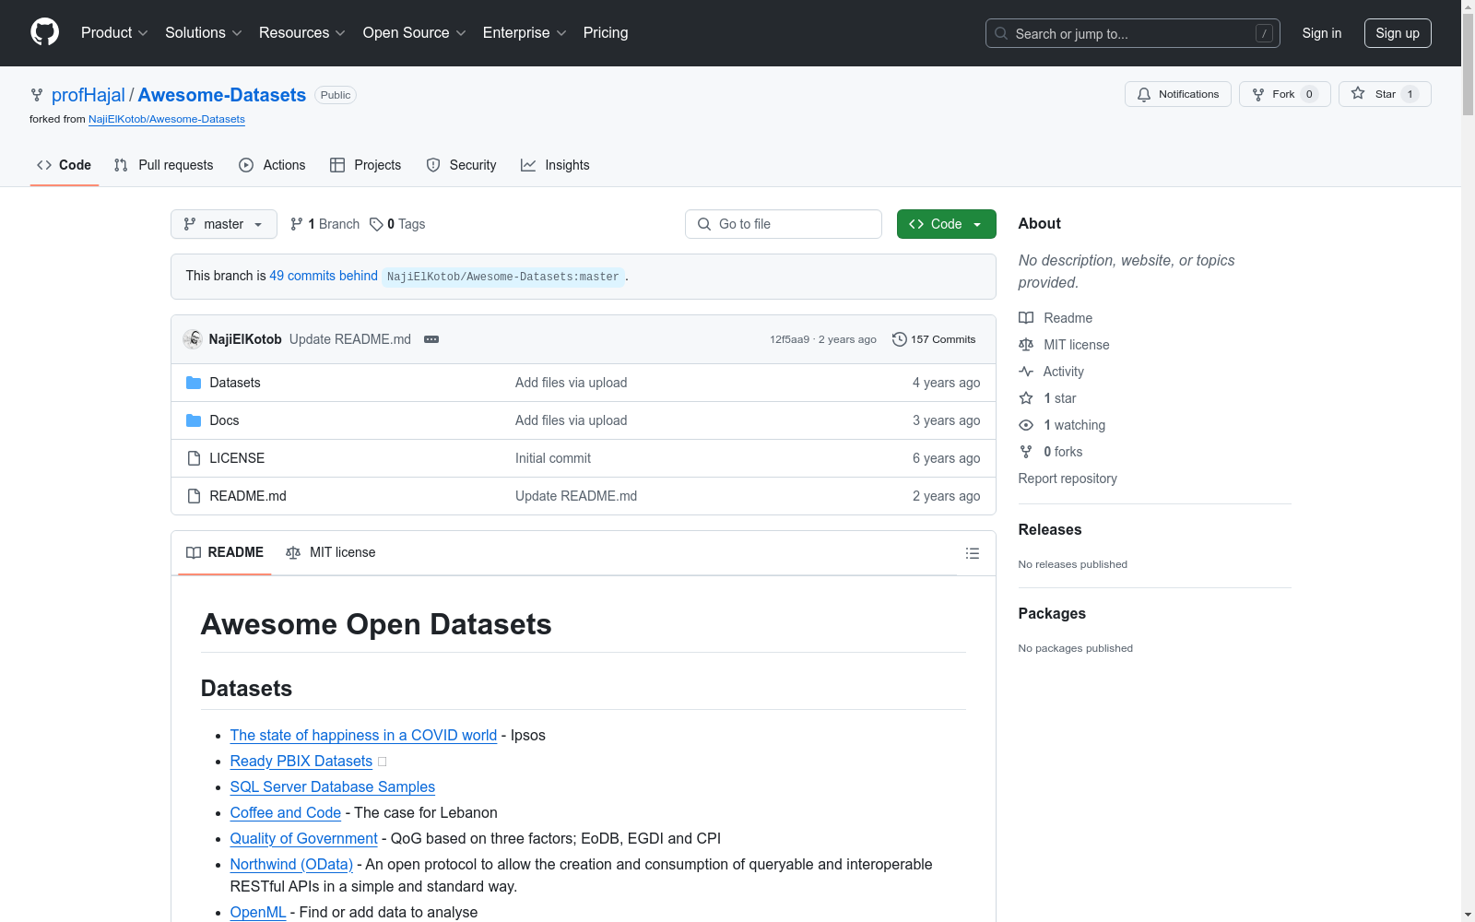
Task: Select the README tab in file viewer
Action: [x=225, y=552]
